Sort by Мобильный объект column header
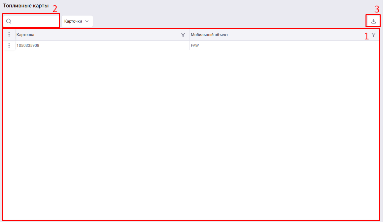This screenshot has height=222, width=383. point(209,35)
